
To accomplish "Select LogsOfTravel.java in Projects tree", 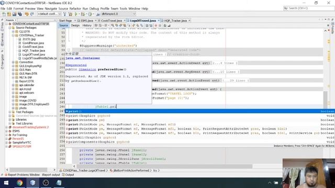I will [x=33, y=54].
